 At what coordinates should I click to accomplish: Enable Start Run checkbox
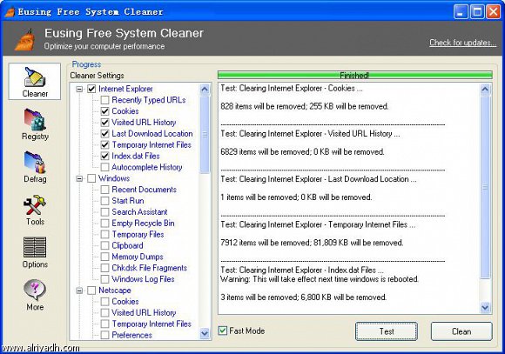104,201
